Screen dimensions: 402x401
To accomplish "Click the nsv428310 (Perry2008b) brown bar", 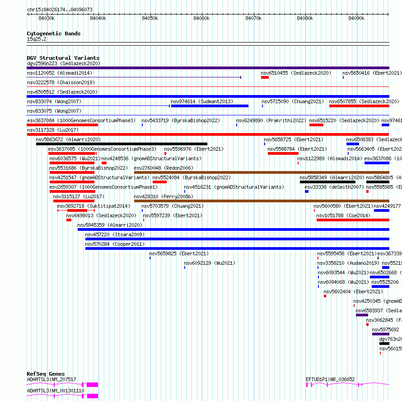I will tap(262, 201).
